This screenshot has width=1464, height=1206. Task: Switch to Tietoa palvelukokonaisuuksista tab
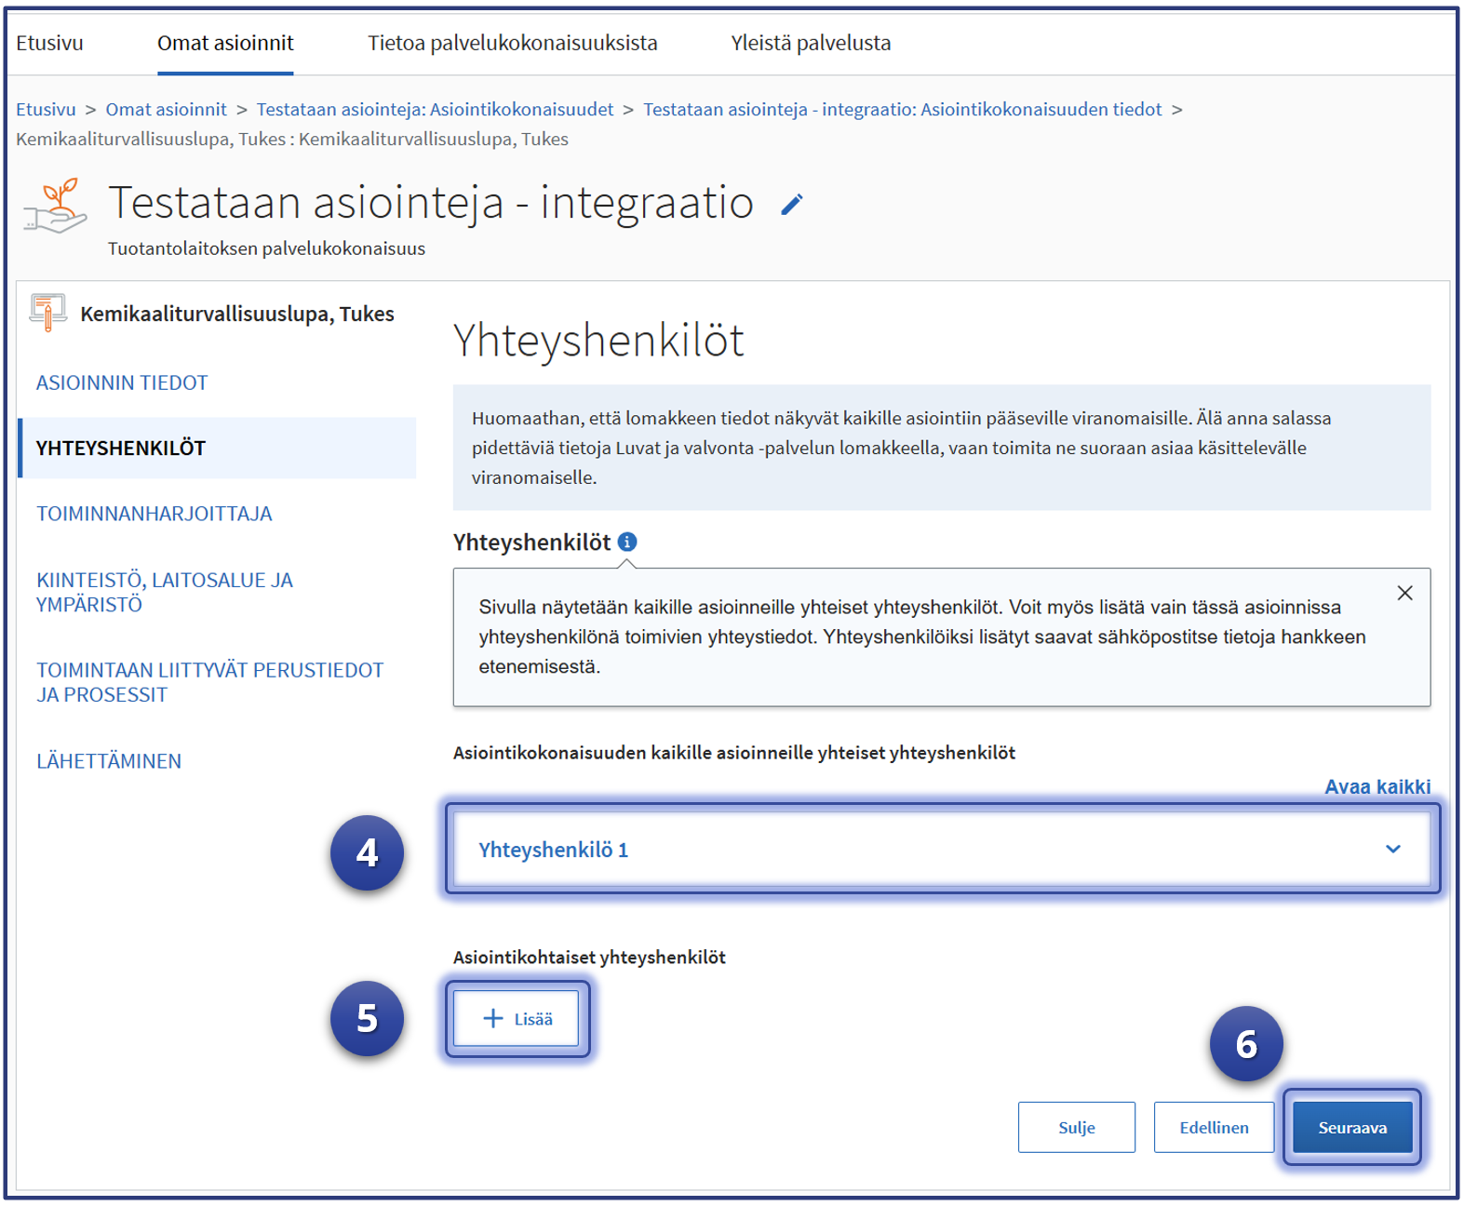512,43
